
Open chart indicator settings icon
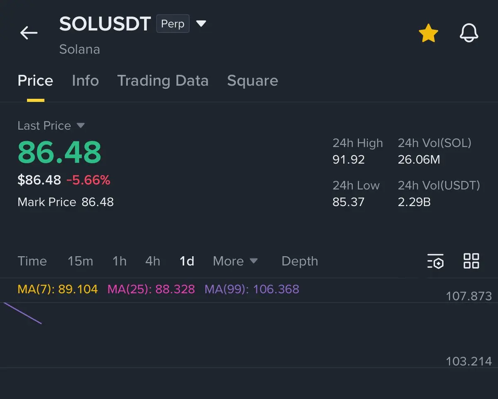tap(435, 261)
